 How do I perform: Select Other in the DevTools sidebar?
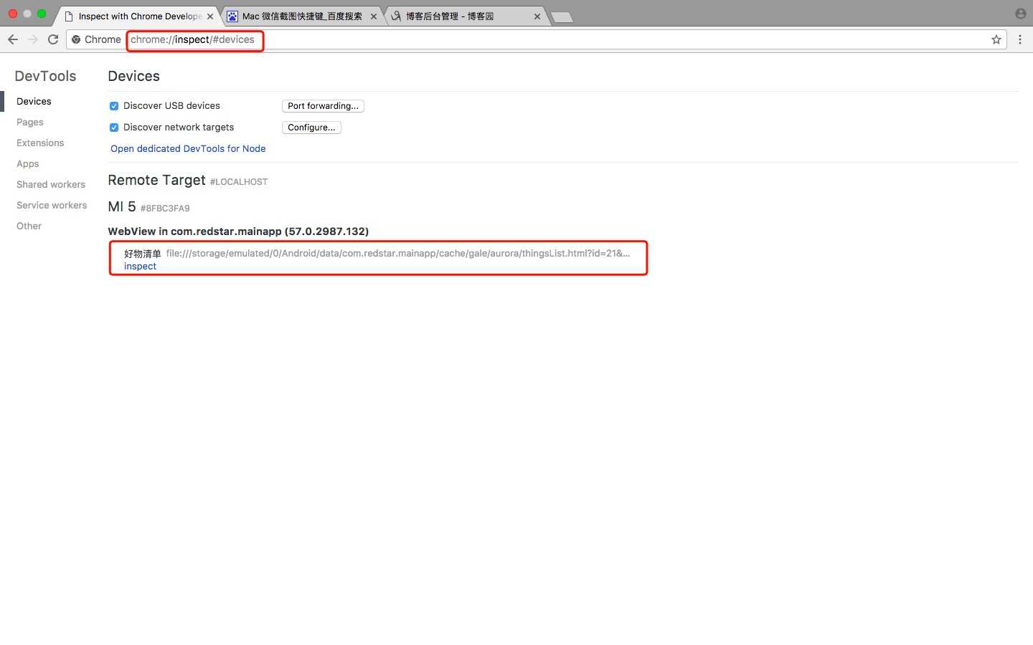tap(29, 226)
